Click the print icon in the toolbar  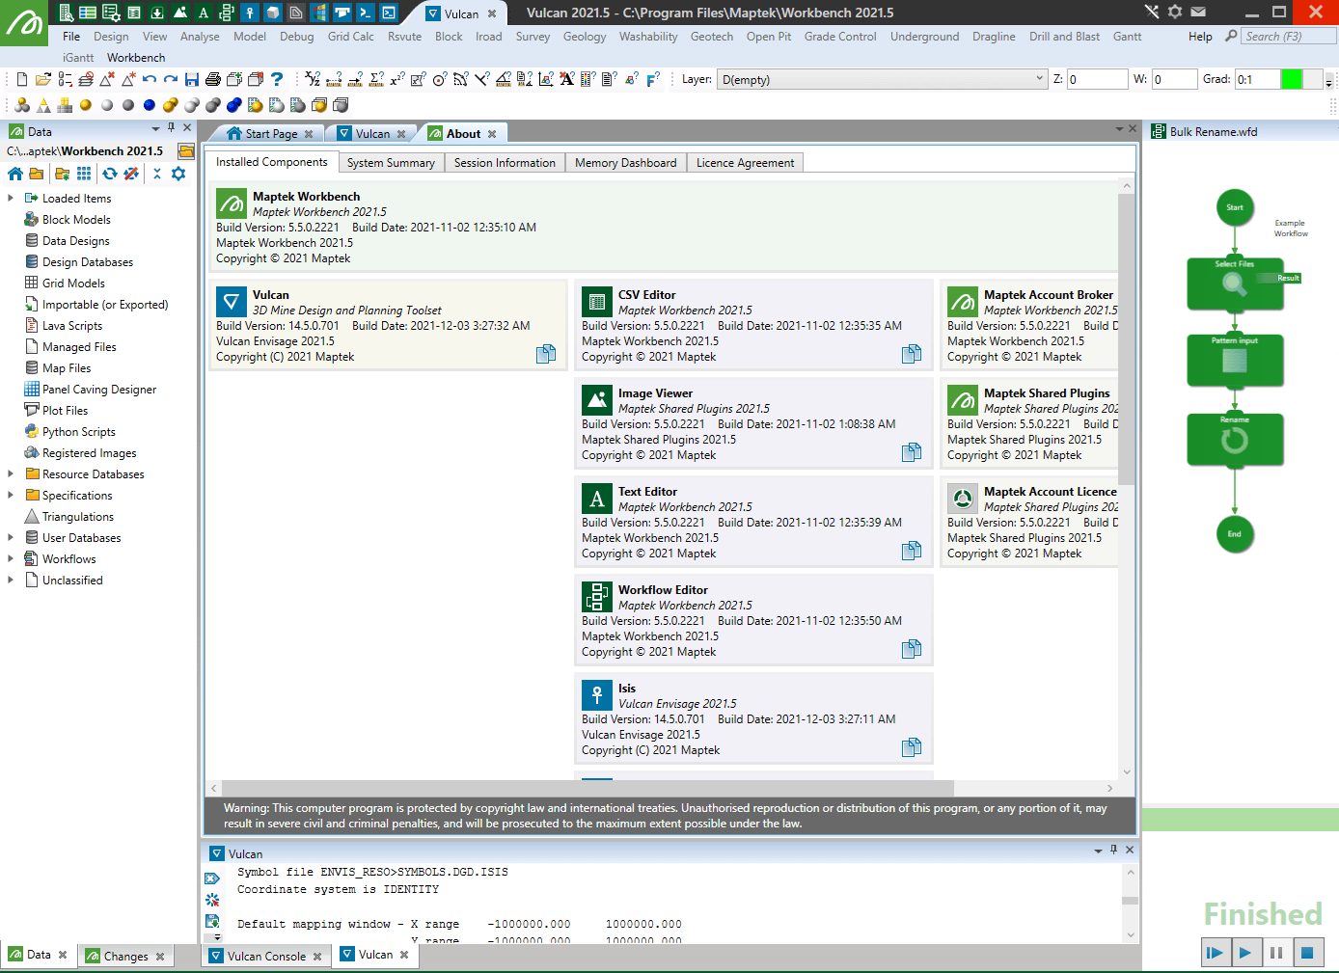tap(213, 79)
